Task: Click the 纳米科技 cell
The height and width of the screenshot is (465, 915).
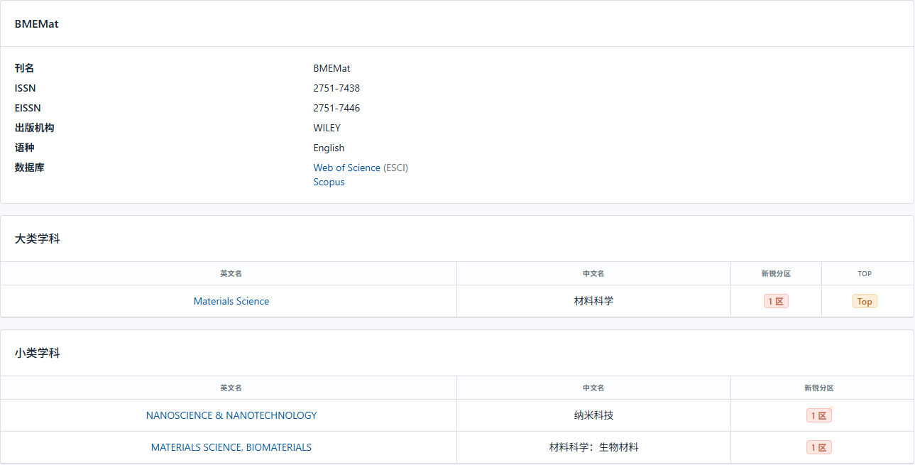Action: click(593, 415)
